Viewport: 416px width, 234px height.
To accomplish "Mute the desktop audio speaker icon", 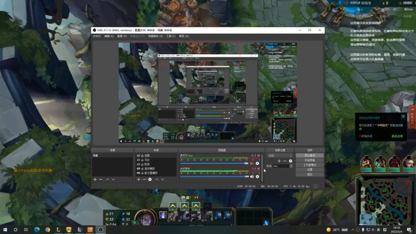I will [x=252, y=176].
